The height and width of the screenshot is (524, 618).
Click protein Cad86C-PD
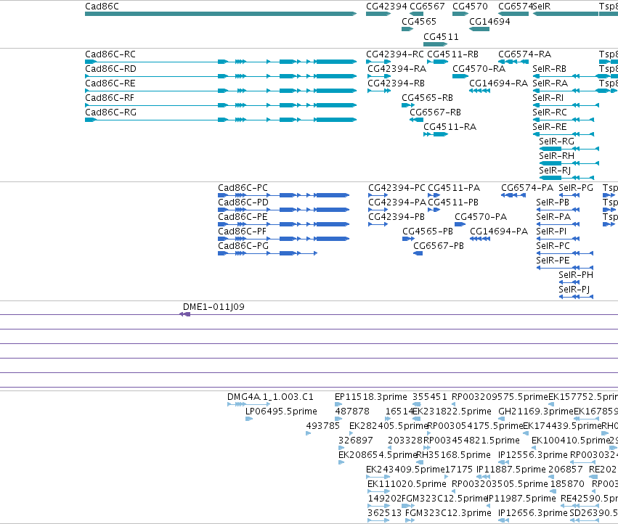click(284, 210)
